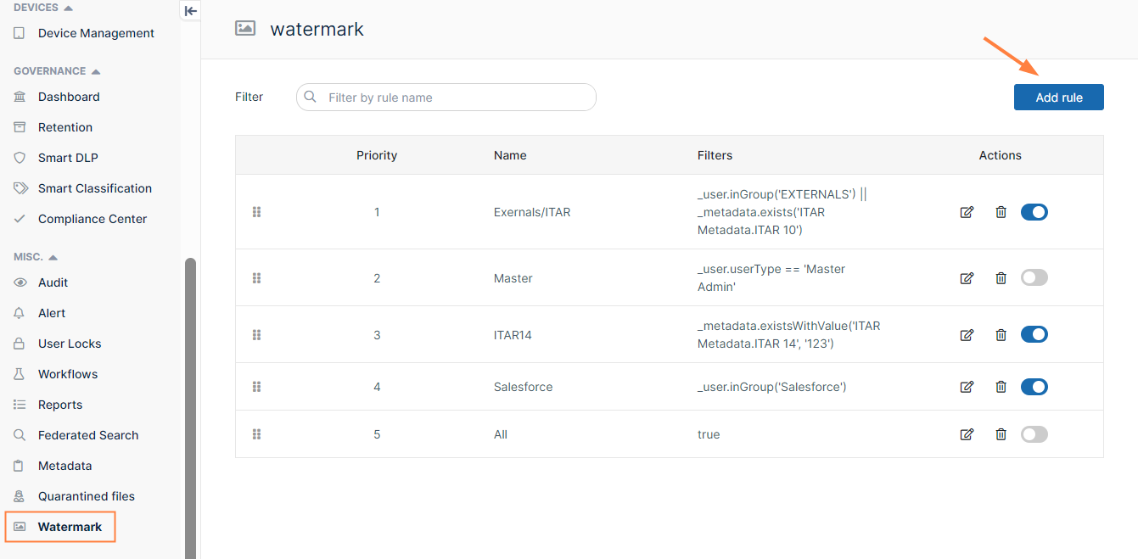
Task: Open the Compliance Center link
Action: tap(92, 219)
